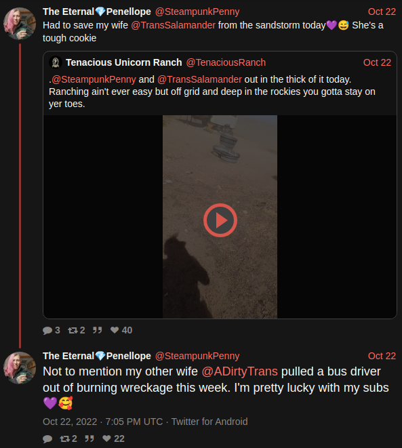Click quote icon on first tweet

point(98,330)
